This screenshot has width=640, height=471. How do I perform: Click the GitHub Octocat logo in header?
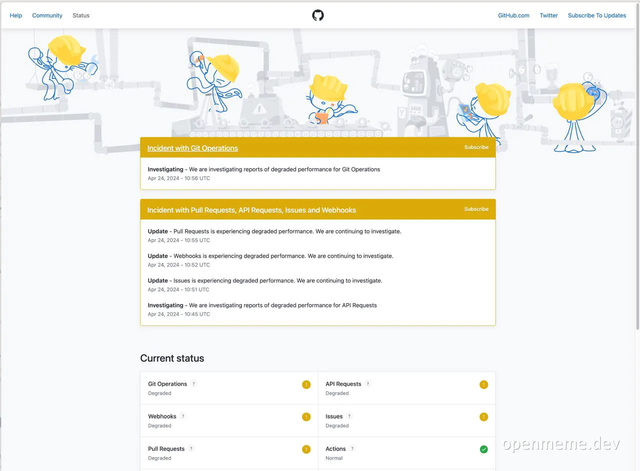[x=318, y=15]
